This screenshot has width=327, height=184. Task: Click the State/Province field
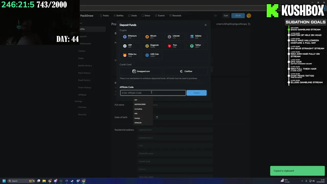tap(175, 154)
